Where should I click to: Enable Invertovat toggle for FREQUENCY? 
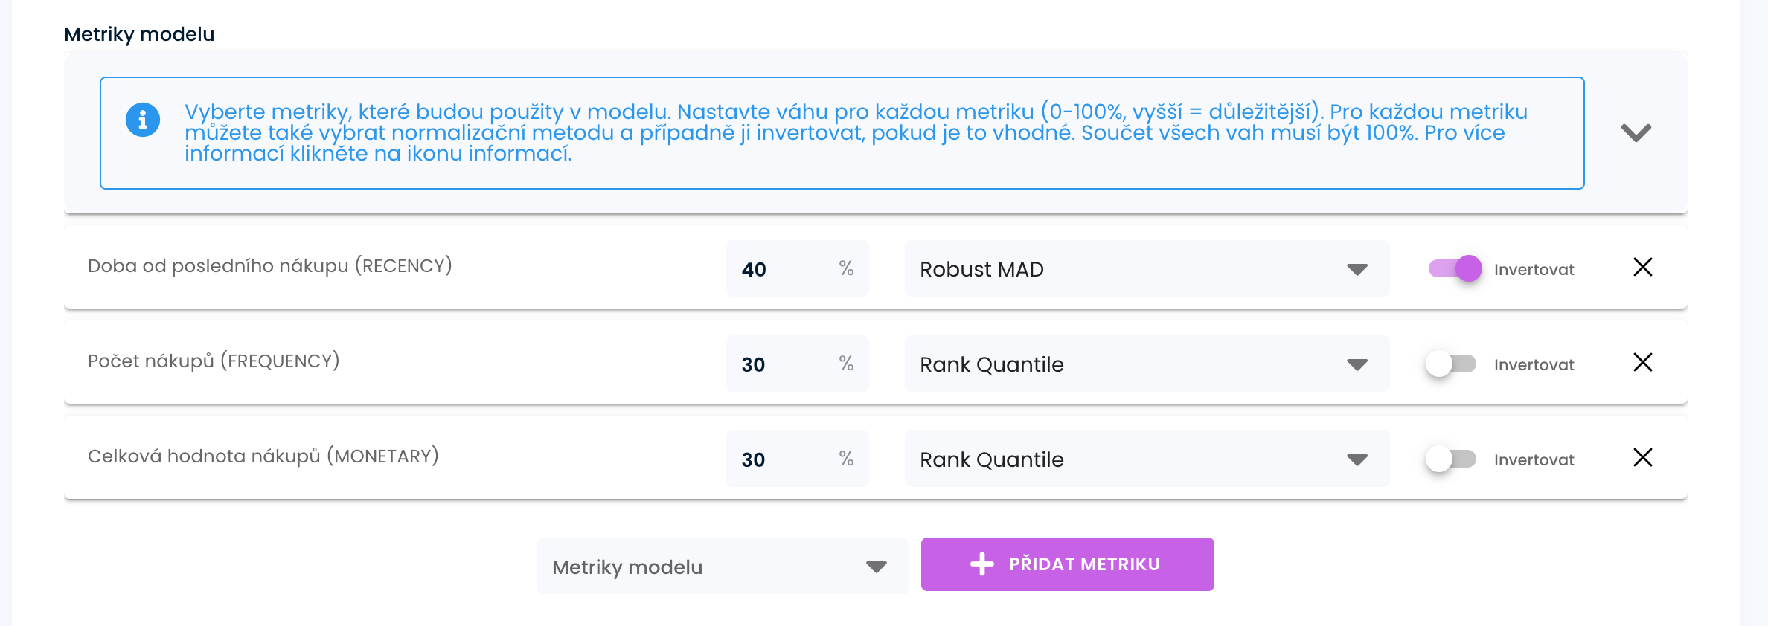[1451, 364]
